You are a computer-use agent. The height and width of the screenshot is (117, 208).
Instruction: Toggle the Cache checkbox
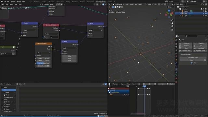pos(191,63)
